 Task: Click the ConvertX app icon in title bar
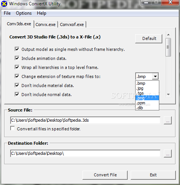[x=4, y=4]
